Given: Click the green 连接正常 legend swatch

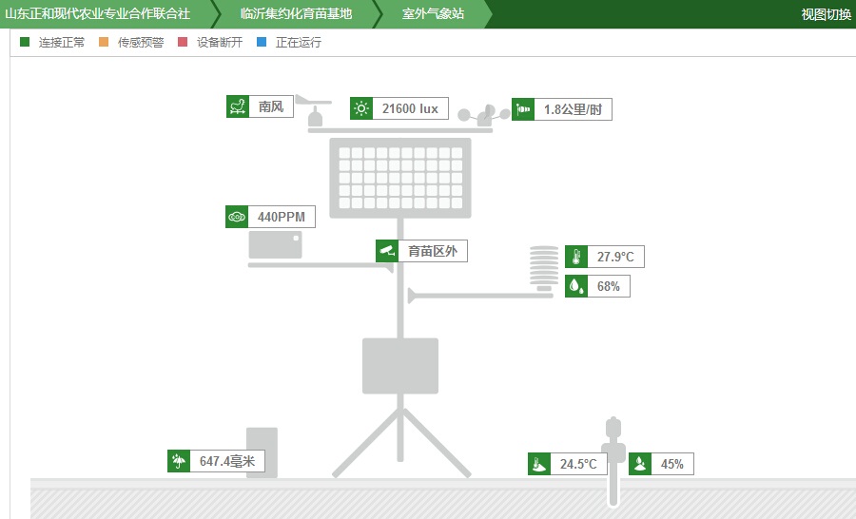Looking at the screenshot, I should [25, 42].
